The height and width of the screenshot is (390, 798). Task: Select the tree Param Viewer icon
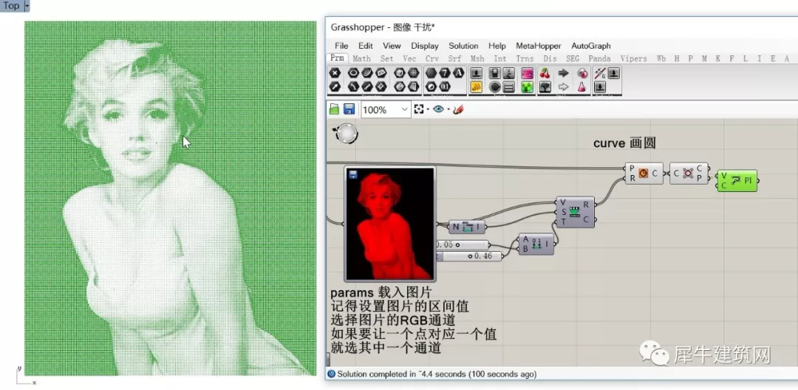(545, 87)
